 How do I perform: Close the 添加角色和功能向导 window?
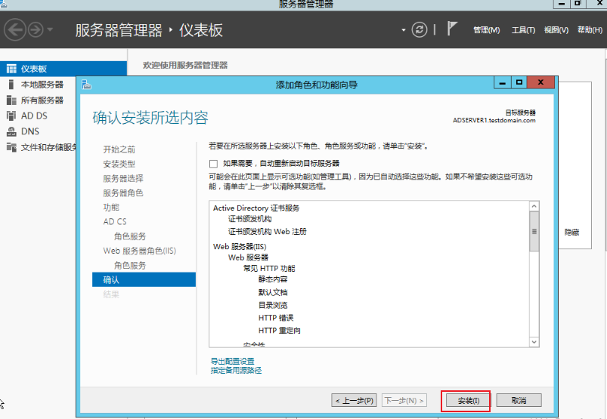pyautogui.click(x=540, y=82)
